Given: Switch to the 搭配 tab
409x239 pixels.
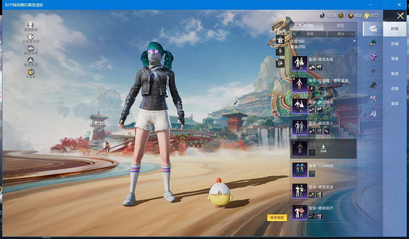Looking at the screenshot, I should click(340, 26).
